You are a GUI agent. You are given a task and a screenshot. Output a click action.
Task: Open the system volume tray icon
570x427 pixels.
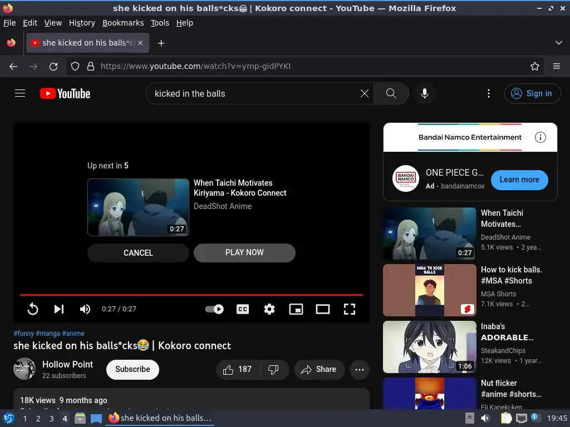pos(485,418)
